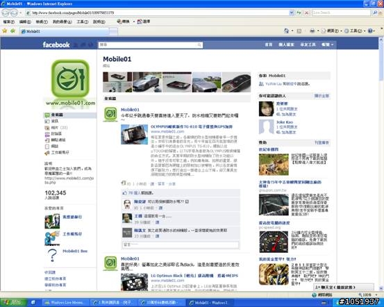Click the Live Search box

pyautogui.click(x=341, y=13)
